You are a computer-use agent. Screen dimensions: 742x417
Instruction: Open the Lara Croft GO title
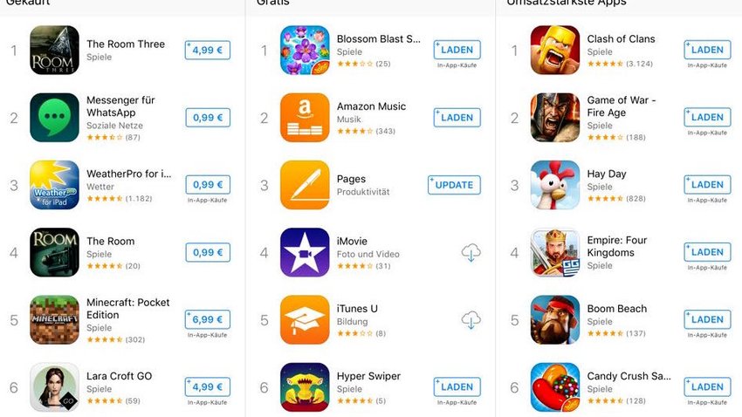[120, 376]
